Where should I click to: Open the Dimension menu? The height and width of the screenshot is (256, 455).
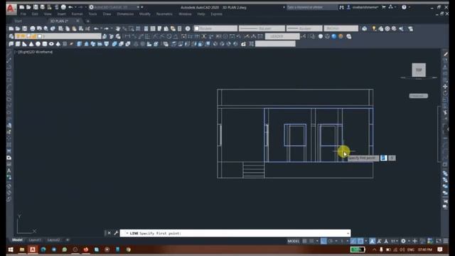point(125,14)
